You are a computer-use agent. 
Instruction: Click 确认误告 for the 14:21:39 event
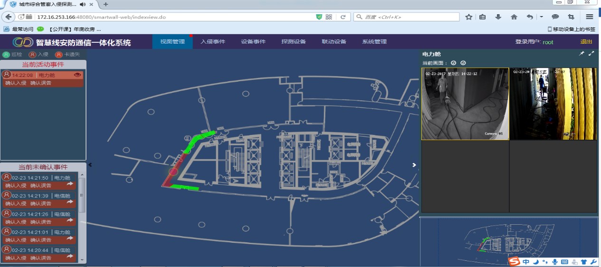tap(41, 203)
